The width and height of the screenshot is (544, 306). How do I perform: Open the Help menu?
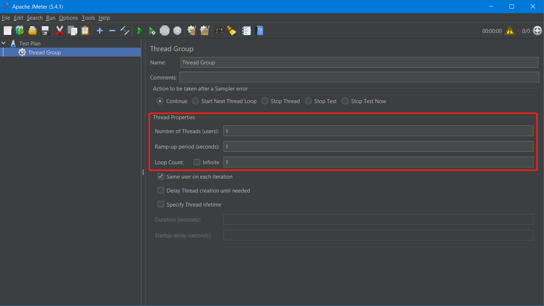(104, 18)
